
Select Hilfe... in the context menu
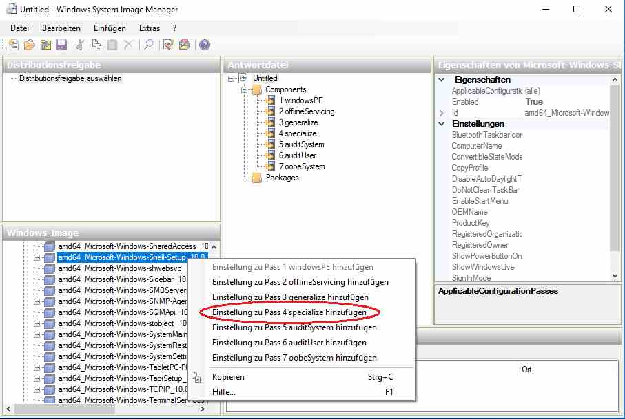224,392
